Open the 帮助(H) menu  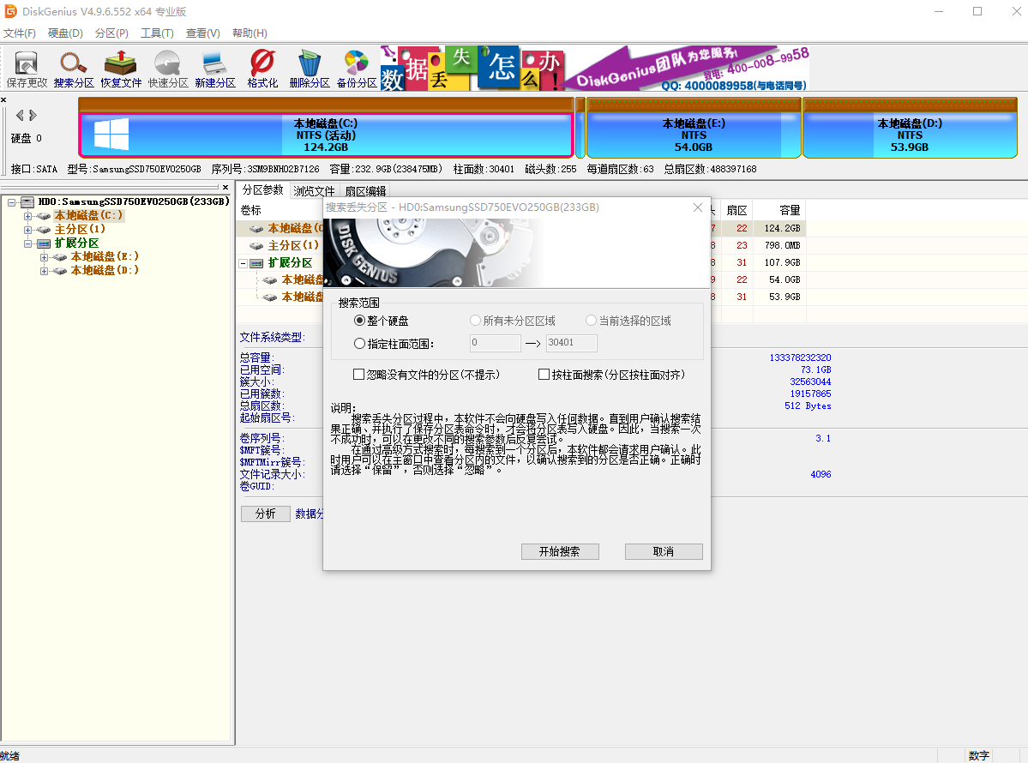point(249,33)
